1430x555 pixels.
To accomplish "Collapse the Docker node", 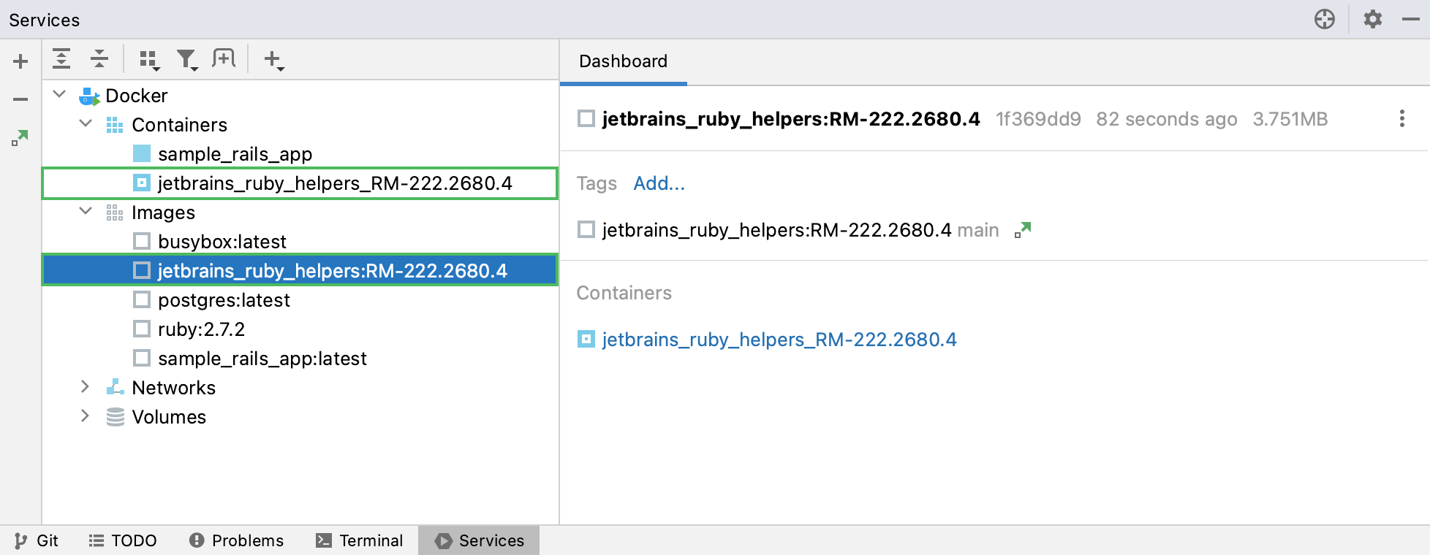I will point(60,95).
